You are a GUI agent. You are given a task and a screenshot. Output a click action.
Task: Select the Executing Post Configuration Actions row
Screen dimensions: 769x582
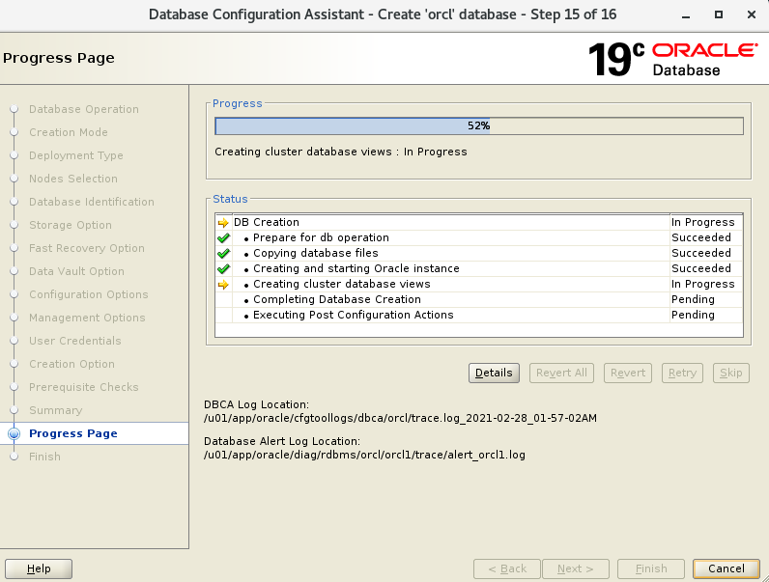353,315
